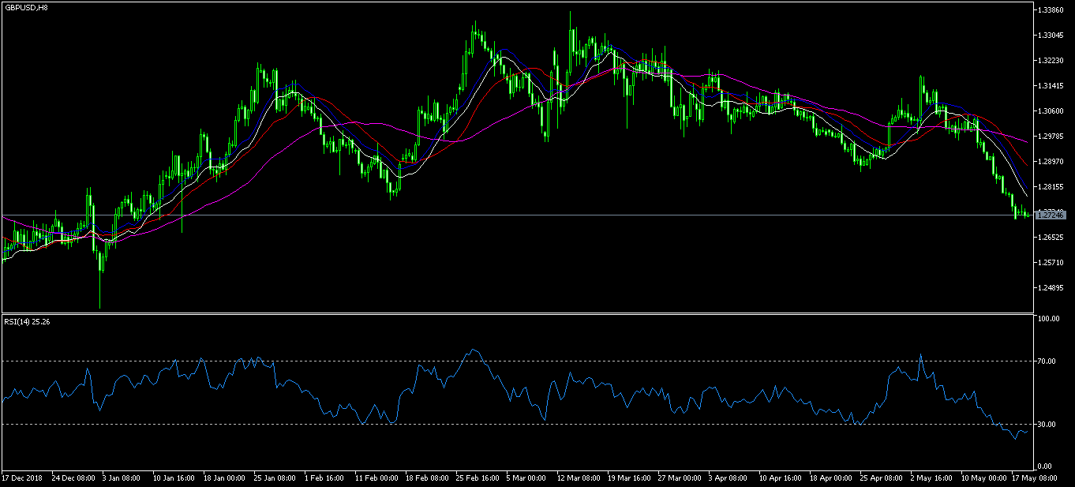Viewport: 1075px width, 487px height.
Task: Click the 12 Mar 08:00 time label
Action: point(579,478)
